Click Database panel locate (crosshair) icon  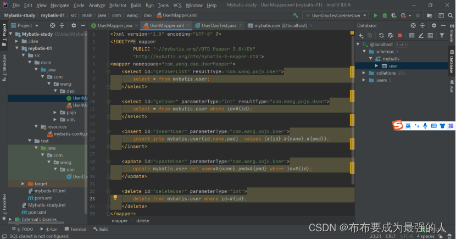pyautogui.click(x=413, y=26)
